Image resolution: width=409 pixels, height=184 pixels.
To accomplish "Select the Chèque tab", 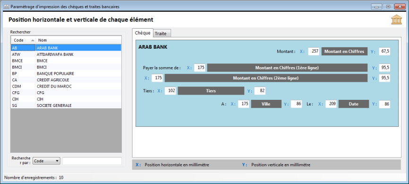I will point(143,33).
